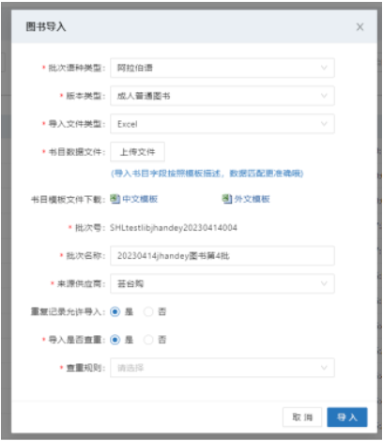
Task: Click the 上传文件 upload button
Action: coord(137,152)
